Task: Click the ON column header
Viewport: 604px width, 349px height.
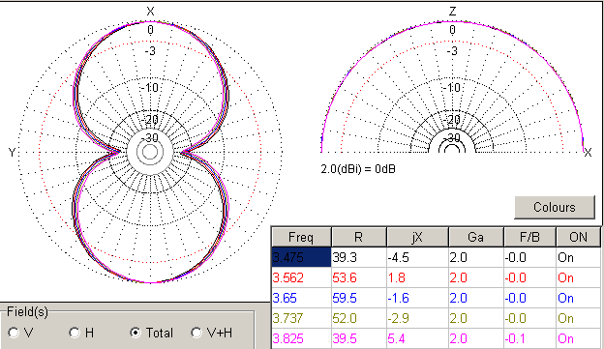Action: pos(578,237)
